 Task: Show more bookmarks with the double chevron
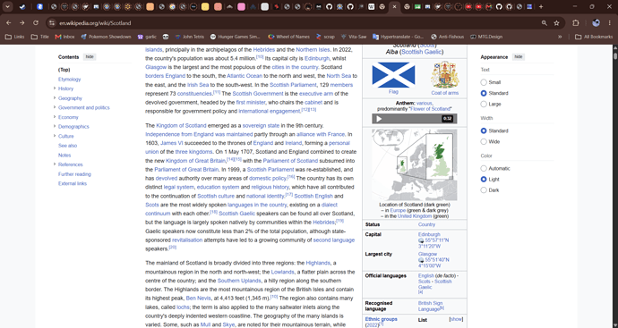point(560,37)
